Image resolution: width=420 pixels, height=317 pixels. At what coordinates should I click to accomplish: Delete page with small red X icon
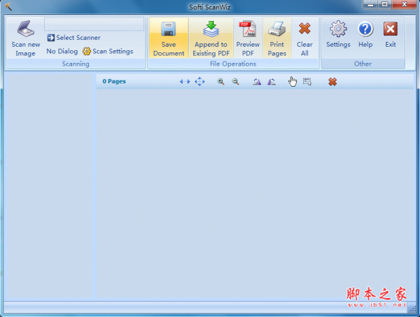coord(332,82)
